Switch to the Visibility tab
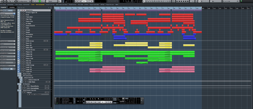 [x=12, y=8]
